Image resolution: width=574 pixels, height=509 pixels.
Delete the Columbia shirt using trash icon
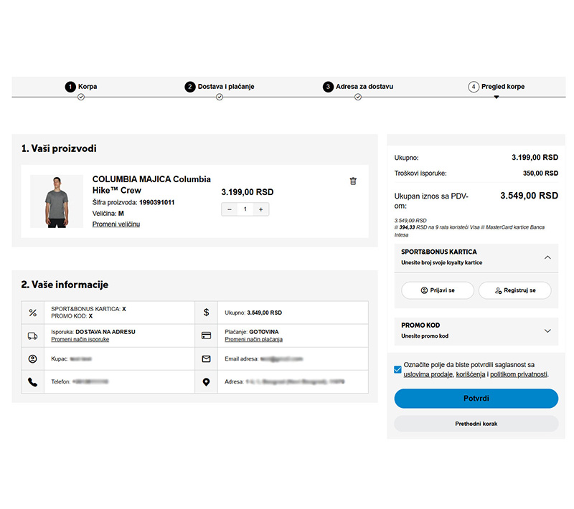click(353, 181)
